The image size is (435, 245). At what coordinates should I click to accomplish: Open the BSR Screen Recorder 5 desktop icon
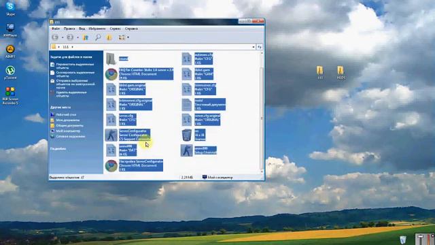[x=10, y=96]
